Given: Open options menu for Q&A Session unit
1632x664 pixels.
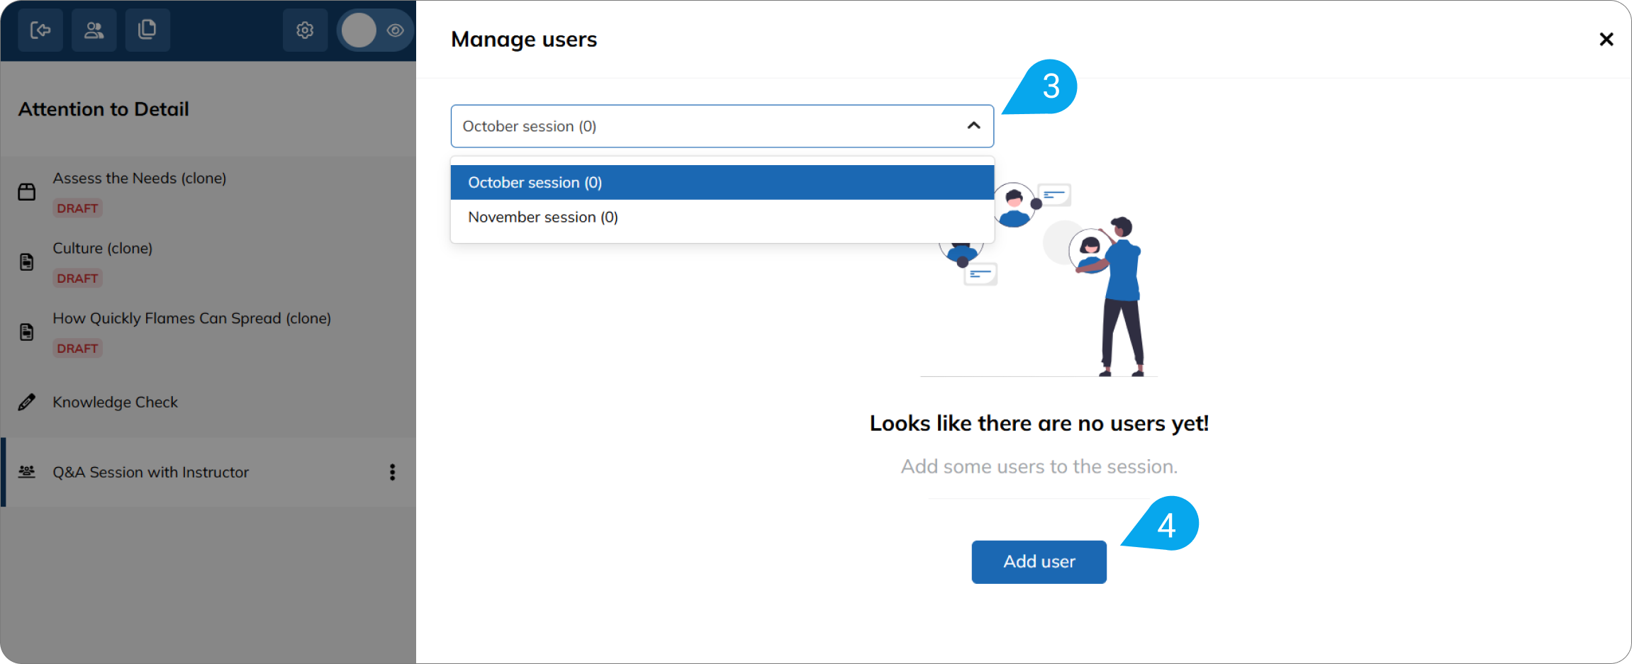Looking at the screenshot, I should (x=392, y=472).
